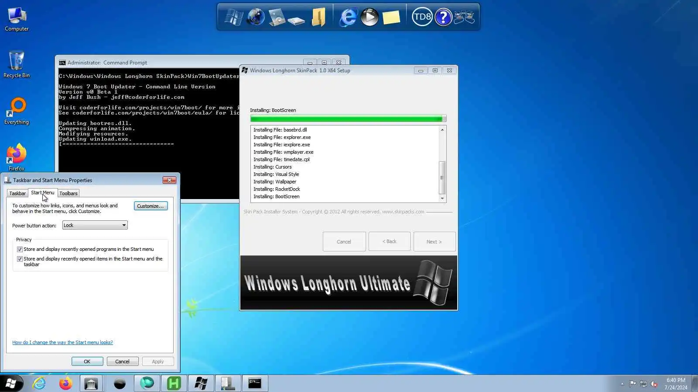The width and height of the screenshot is (698, 392).
Task: Click the butterfly icon at the dock's end
Action: (464, 17)
